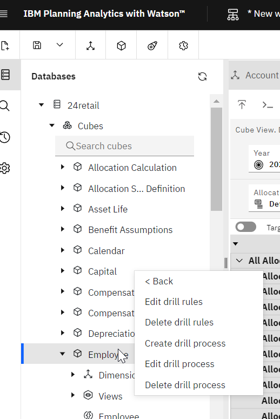Collapse the All Alloc... row chevron
This screenshot has height=419, width=280.
[x=239, y=261]
